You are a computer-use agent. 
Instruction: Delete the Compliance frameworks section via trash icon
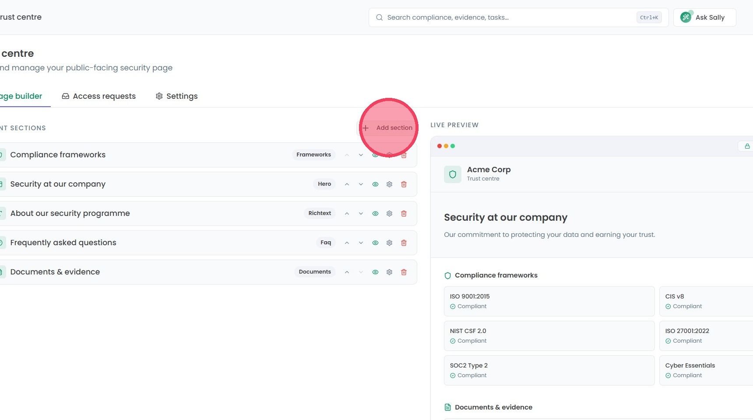click(x=404, y=155)
